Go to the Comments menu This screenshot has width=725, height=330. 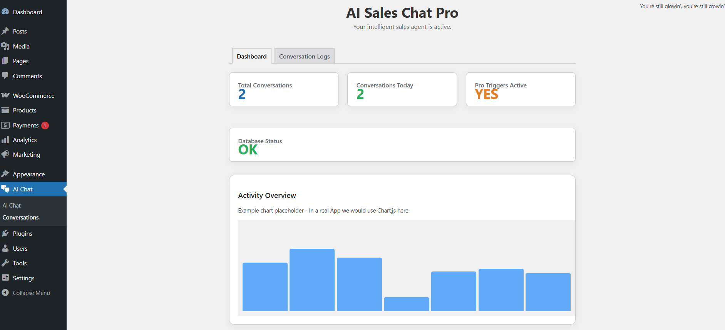27,76
